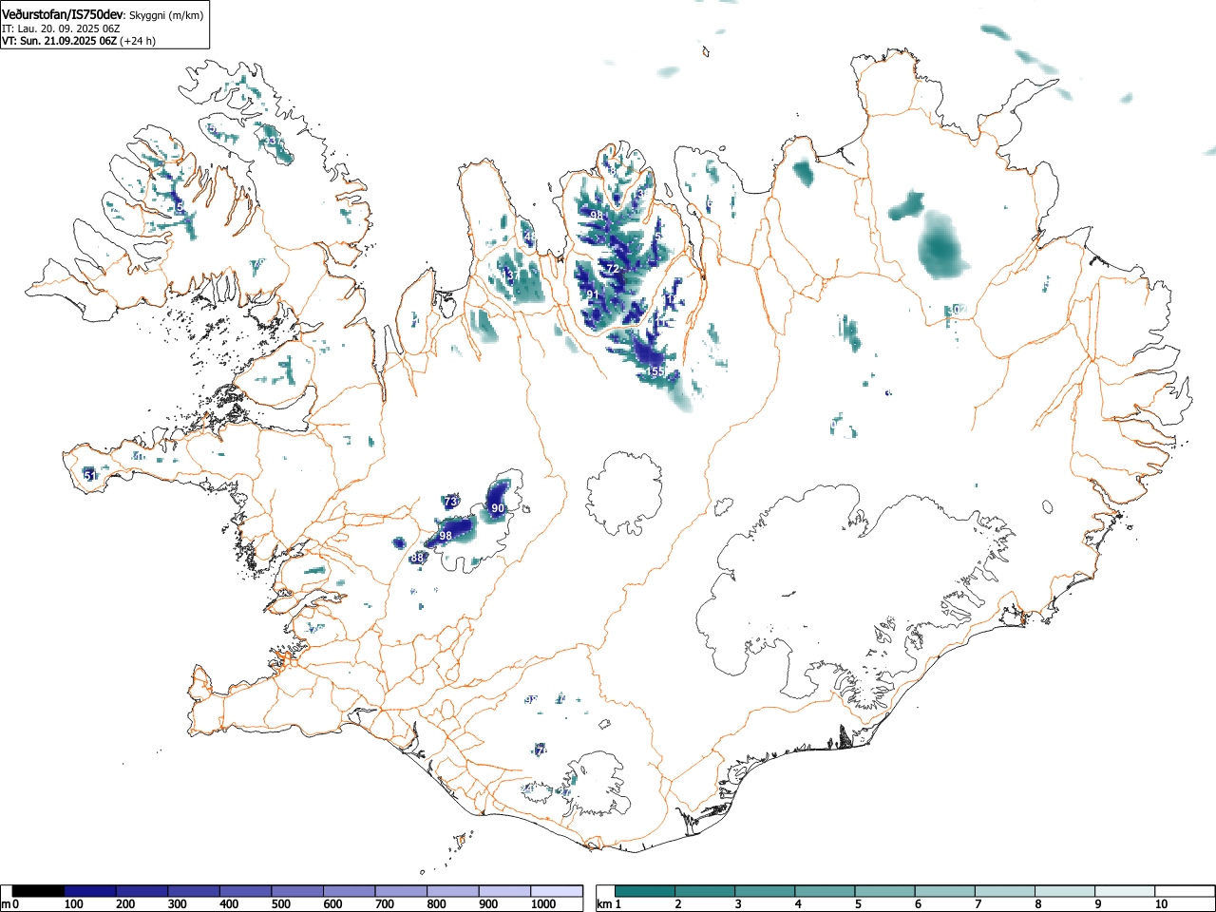Click the '1000' tick label in meters legend
Viewport: 1216px width, 912px height.
click(x=543, y=904)
